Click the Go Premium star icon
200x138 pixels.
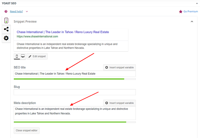tap(181, 12)
